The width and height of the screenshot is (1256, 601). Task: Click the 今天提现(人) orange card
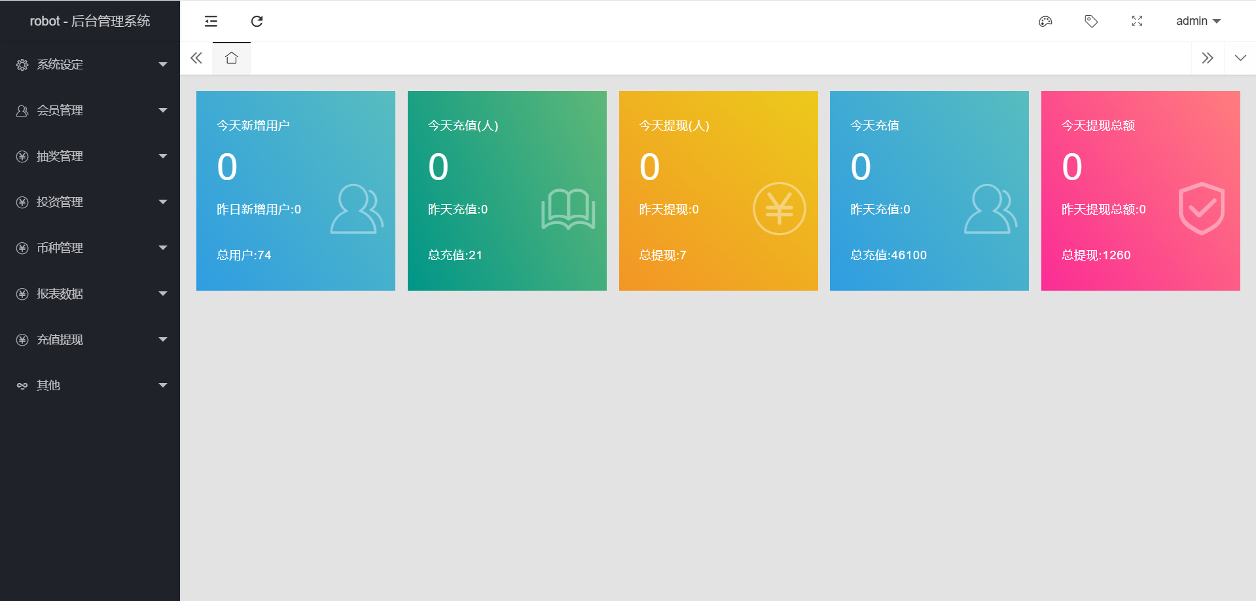point(718,191)
